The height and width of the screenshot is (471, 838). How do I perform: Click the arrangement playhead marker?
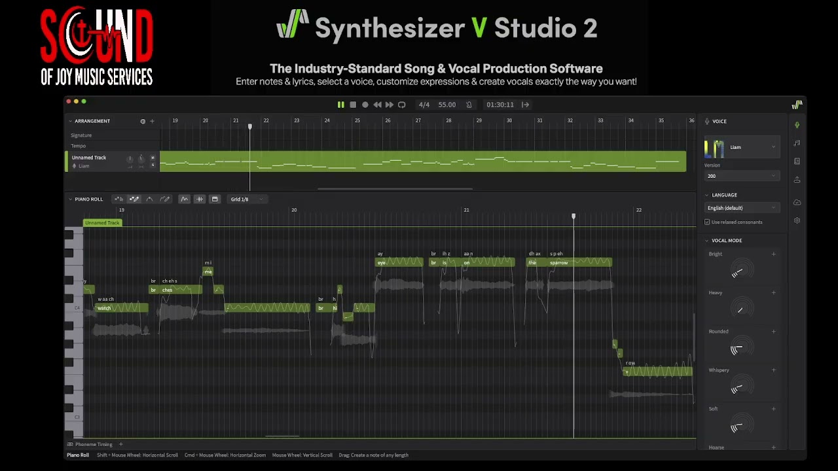pos(249,126)
